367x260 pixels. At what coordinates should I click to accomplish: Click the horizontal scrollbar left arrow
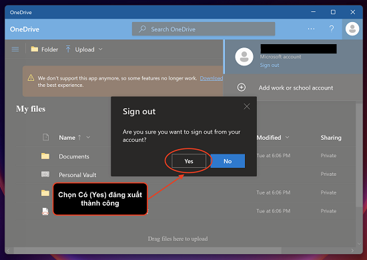[9, 251]
